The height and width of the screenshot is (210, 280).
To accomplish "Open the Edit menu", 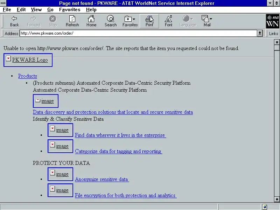I will (21, 10).
